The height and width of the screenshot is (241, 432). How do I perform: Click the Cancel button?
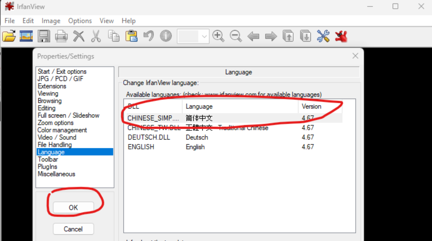coord(73,229)
